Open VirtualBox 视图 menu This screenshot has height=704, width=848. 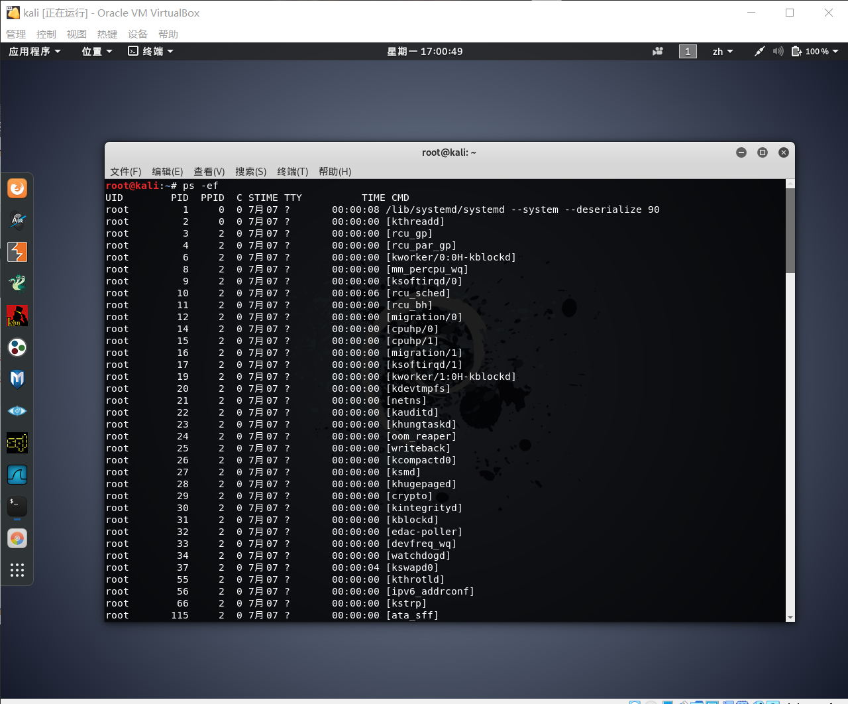point(77,34)
